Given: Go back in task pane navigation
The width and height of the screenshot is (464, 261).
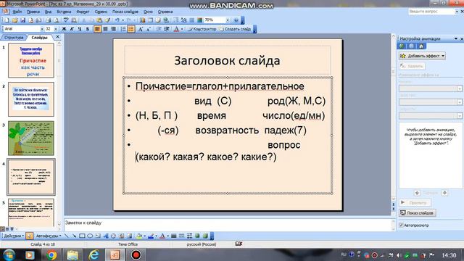Looking at the screenshot, I should tap(402, 46).
